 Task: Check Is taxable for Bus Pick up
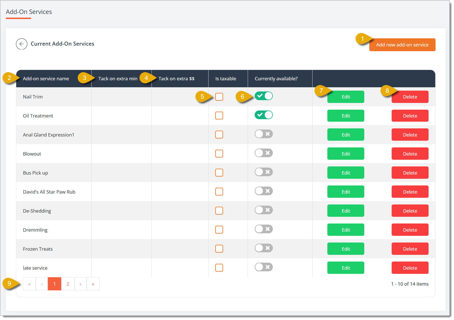coord(219,173)
